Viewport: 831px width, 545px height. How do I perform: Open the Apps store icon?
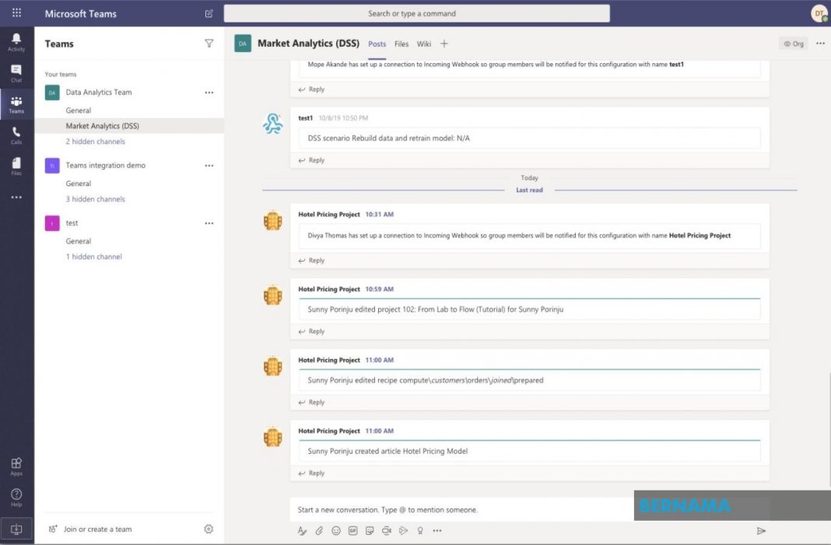point(16,466)
